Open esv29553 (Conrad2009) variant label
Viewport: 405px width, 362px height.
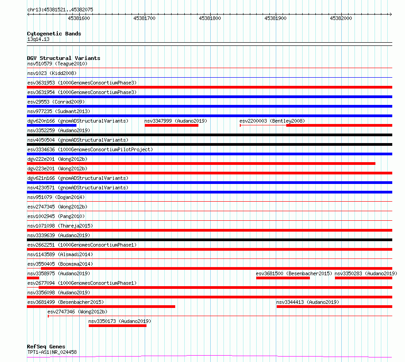pyautogui.click(x=56, y=102)
